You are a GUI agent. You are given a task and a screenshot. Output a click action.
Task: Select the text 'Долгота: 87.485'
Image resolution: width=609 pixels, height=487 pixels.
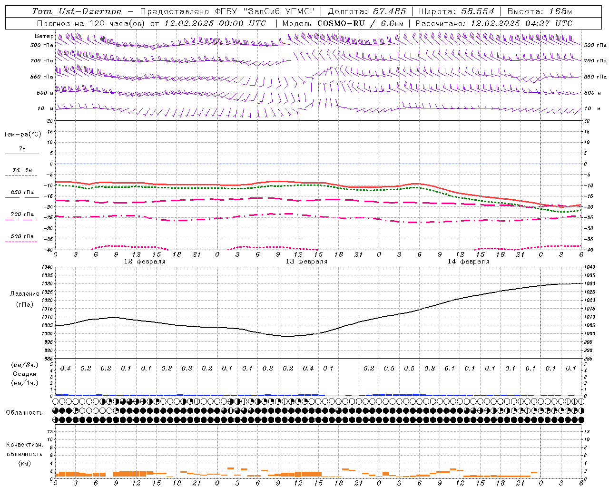pos(367,11)
